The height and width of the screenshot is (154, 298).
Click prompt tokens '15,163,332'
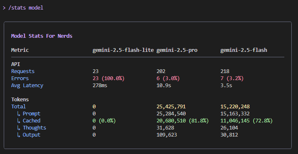point(235,114)
